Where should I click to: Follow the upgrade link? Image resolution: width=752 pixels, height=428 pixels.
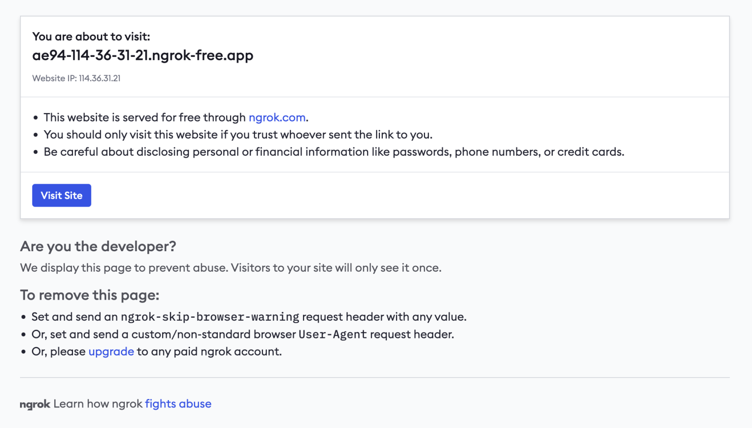click(111, 352)
